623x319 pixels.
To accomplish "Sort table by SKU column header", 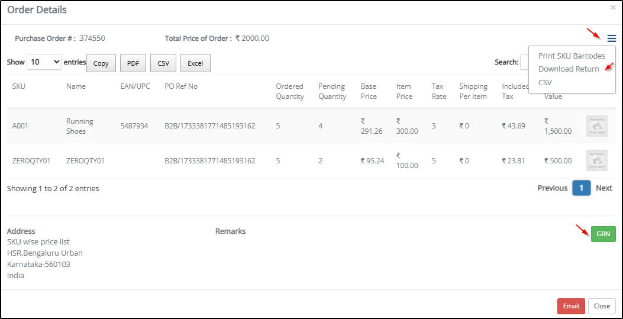I will (x=19, y=86).
